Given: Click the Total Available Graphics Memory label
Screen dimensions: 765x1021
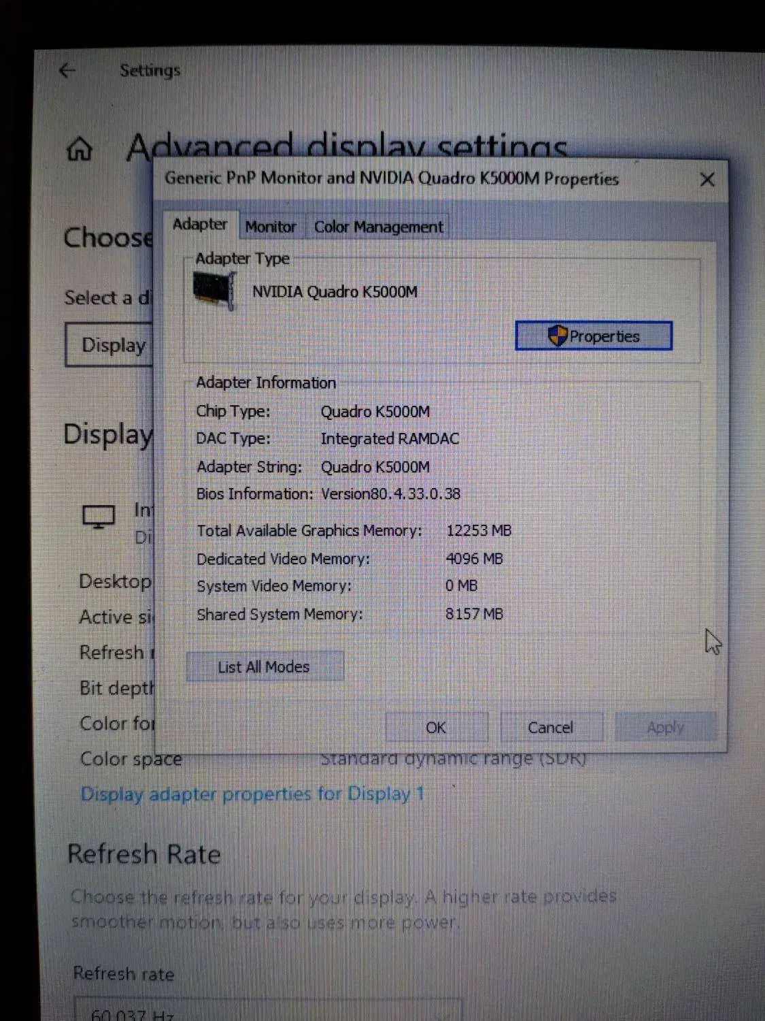Looking at the screenshot, I should point(309,531).
